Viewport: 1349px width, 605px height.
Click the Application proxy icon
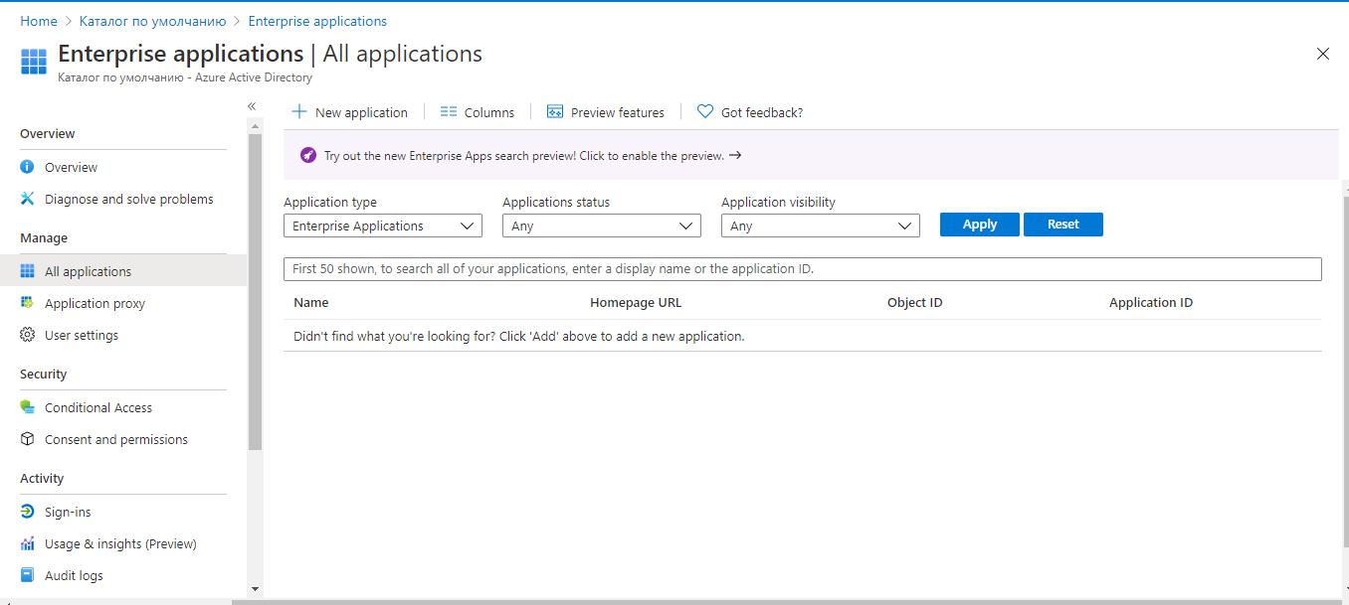click(28, 303)
